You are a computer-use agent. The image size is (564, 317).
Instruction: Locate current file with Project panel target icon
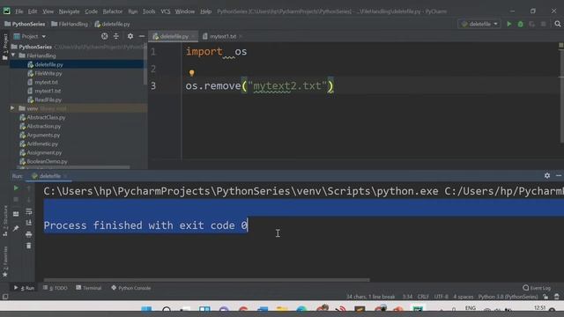[x=104, y=36]
